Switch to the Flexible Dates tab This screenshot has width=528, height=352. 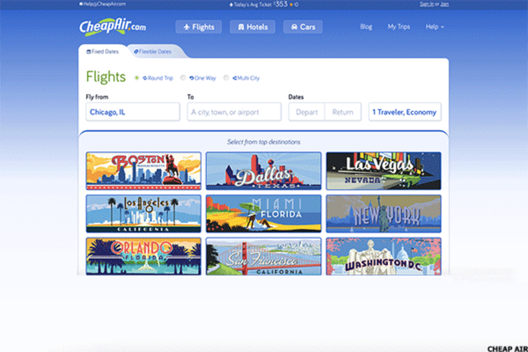pos(153,51)
